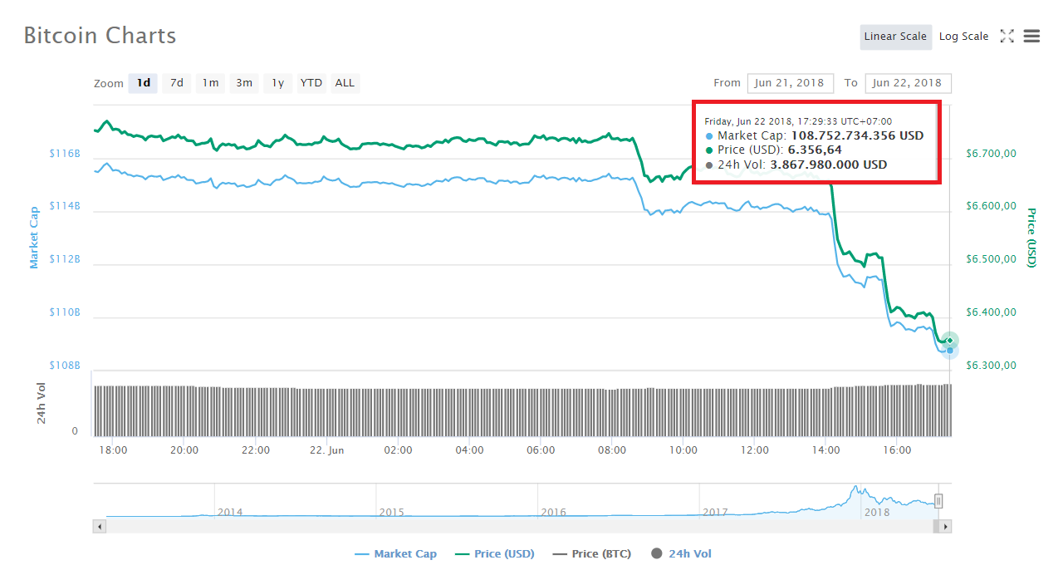Screen dimensions: 1063x565
Task: Click navigator scrollbar right arrow
Action: click(x=945, y=526)
